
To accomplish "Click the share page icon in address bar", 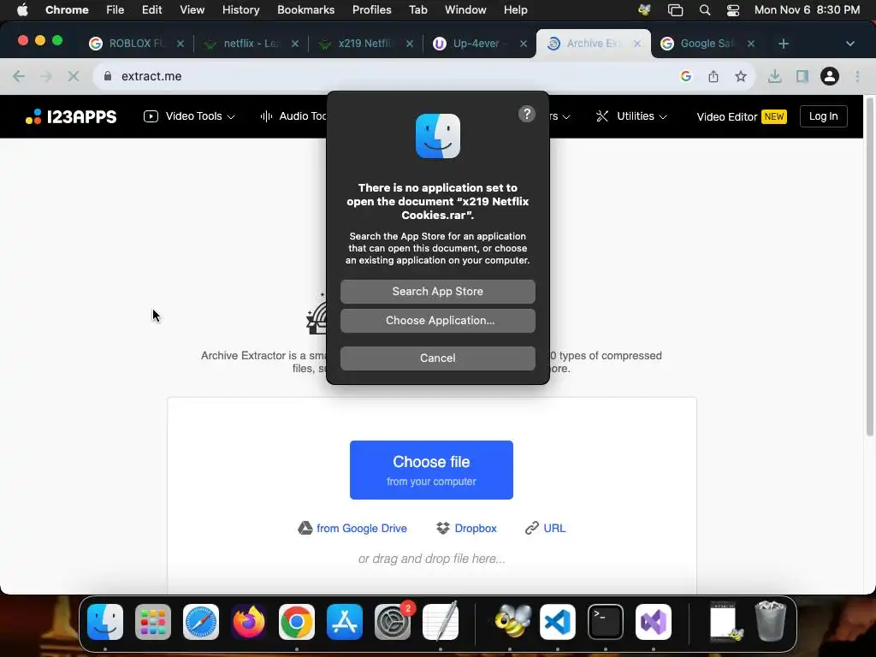I will click(x=713, y=76).
